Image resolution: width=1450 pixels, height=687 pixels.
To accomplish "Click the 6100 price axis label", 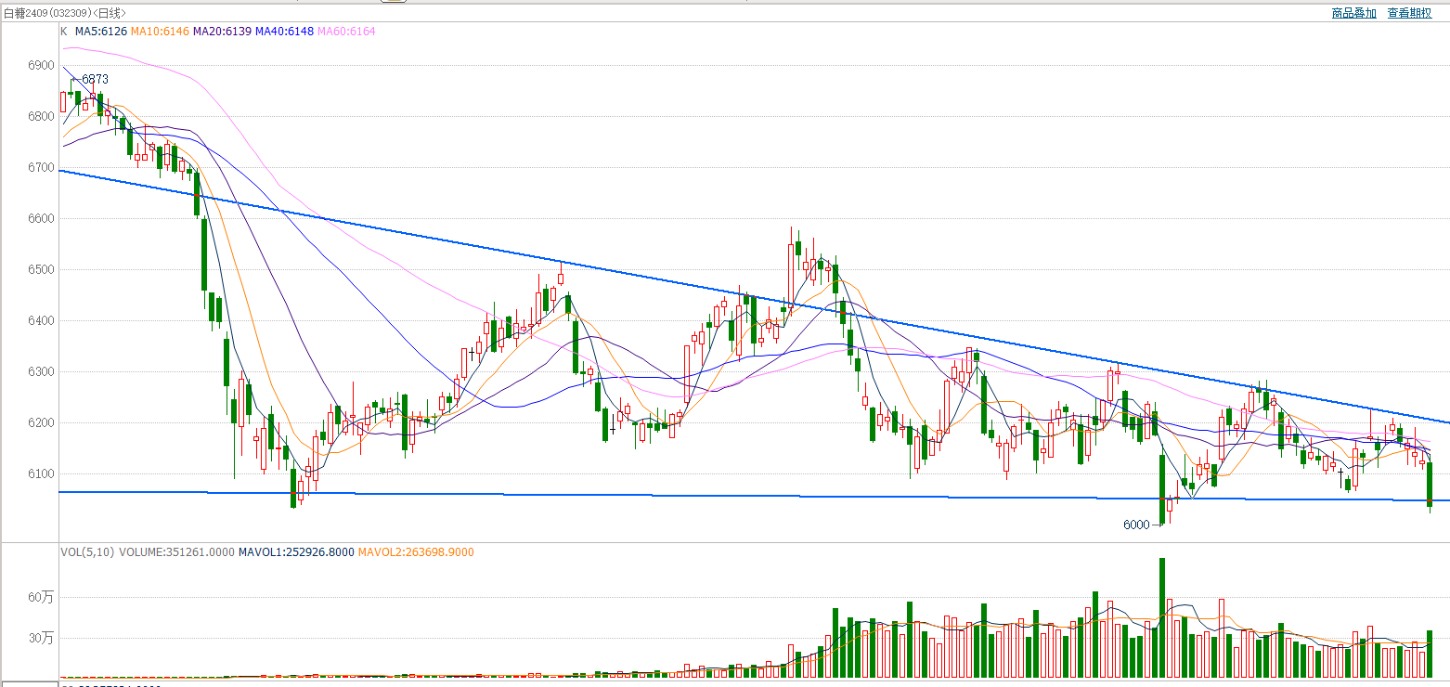I will pyautogui.click(x=41, y=473).
